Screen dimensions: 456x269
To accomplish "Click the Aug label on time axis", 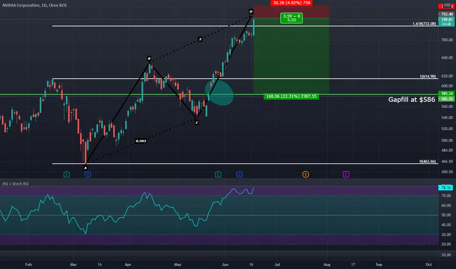I will [x=327, y=264].
